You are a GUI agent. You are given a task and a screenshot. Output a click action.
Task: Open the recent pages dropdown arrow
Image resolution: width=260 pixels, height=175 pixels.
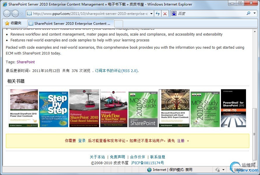(x=22, y=14)
